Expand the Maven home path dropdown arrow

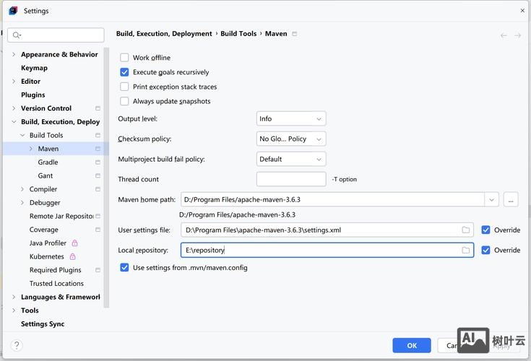pyautogui.click(x=492, y=199)
